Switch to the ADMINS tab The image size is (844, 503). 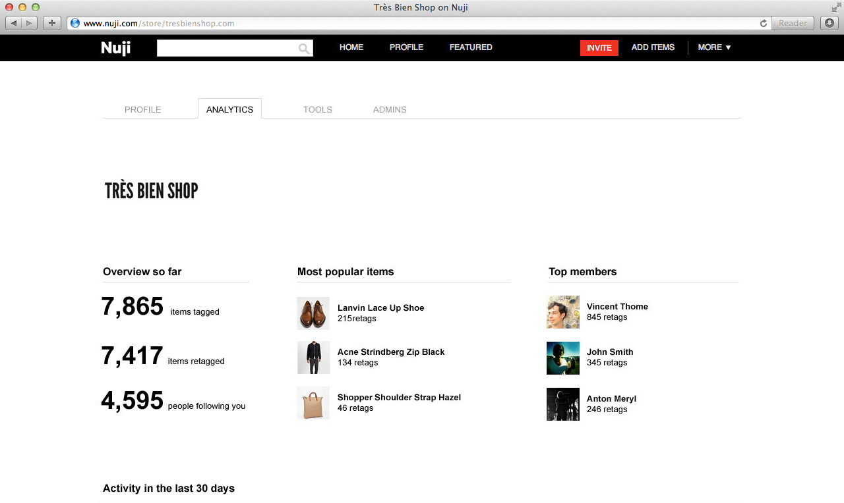[x=390, y=109]
